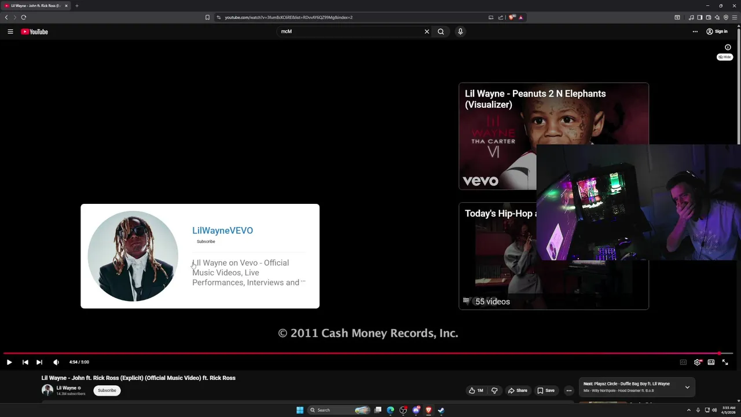Show hidden system tray icons
Image resolution: width=741 pixels, height=417 pixels.
(689, 410)
